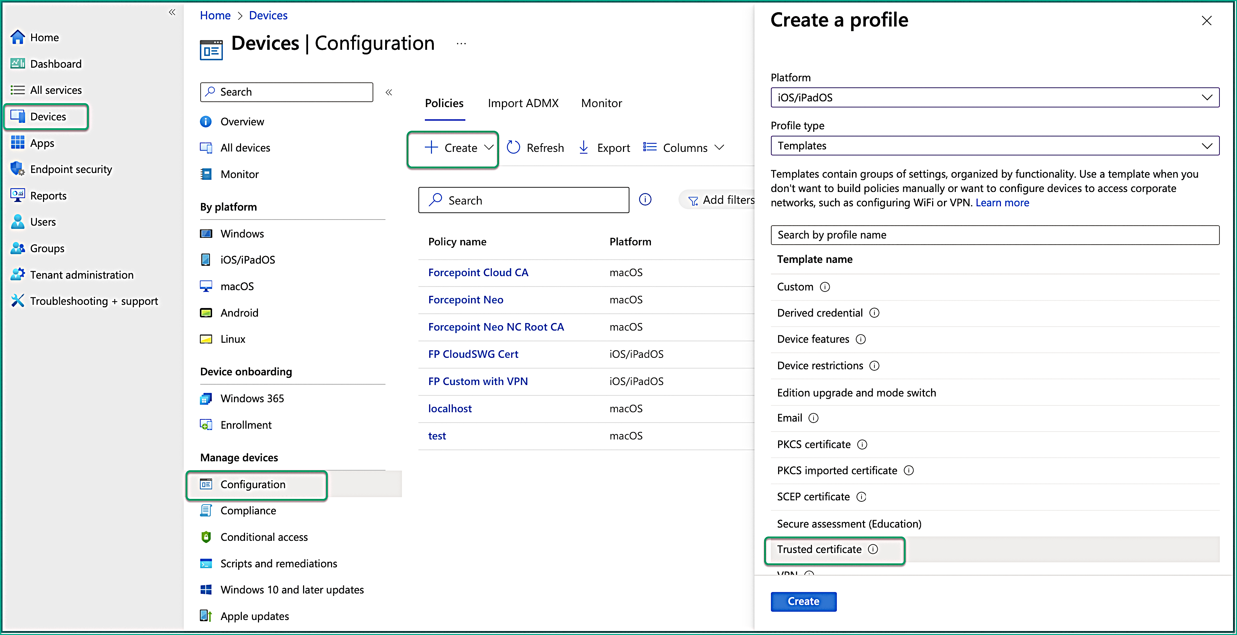Click the Export download icon
The image size is (1237, 635).
[x=584, y=147]
